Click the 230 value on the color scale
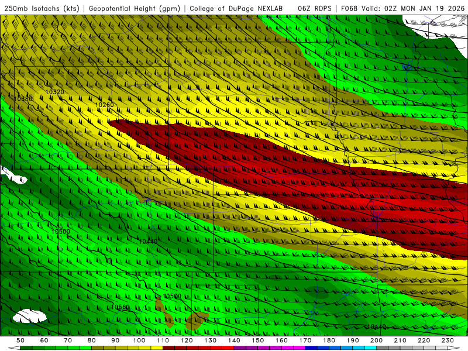Image resolution: width=468 pixels, height=351 pixels. [448, 340]
